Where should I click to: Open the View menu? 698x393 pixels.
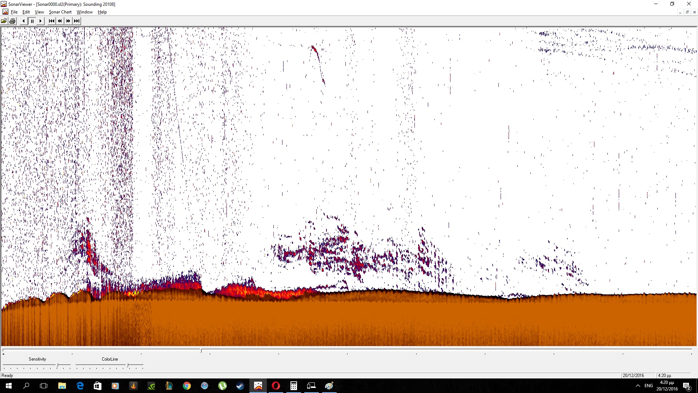click(x=39, y=12)
